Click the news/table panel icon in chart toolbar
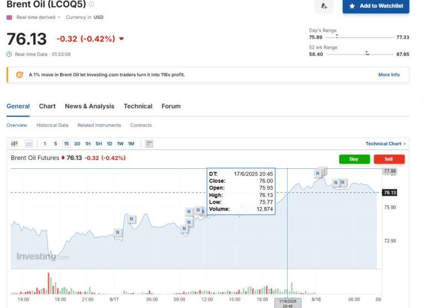Image resolution: width=424 pixels, height=308 pixels. (149, 144)
